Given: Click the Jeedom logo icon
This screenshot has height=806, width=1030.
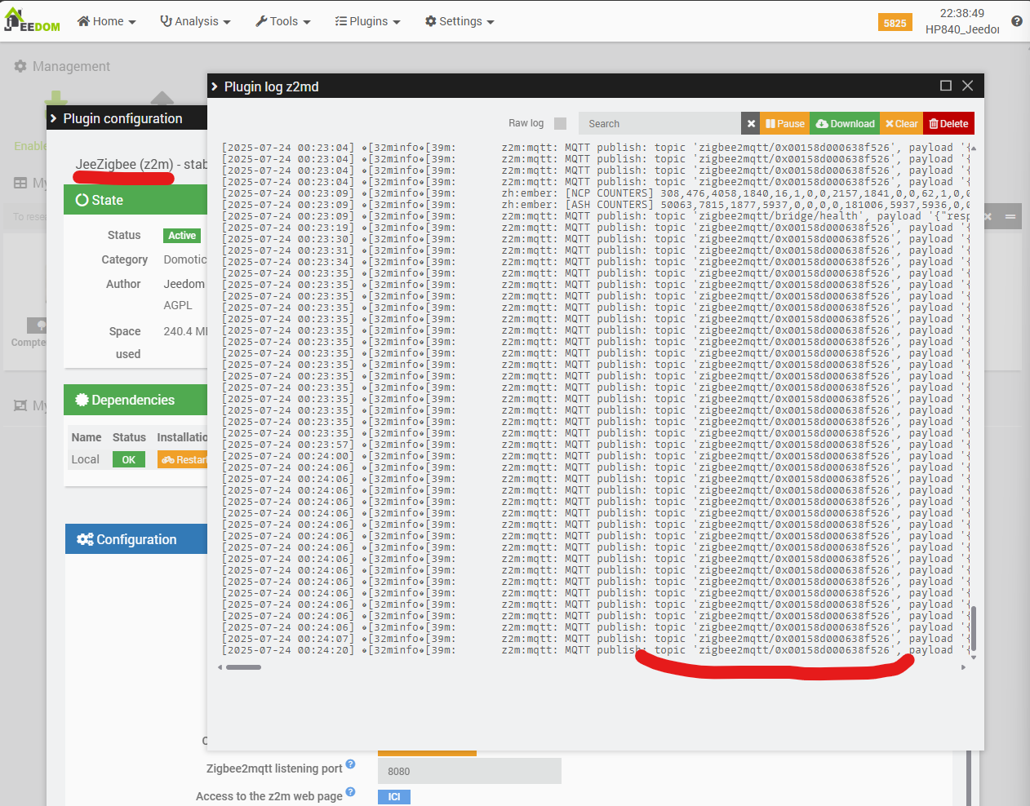Looking at the screenshot, I should point(31,20).
